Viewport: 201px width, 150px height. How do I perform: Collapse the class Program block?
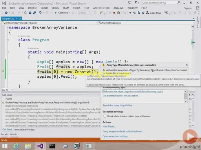click(7, 40)
